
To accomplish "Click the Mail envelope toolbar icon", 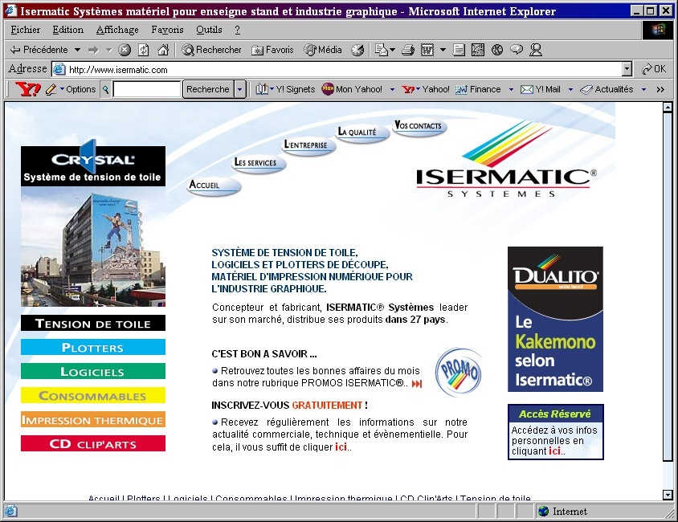I will pos(382,50).
